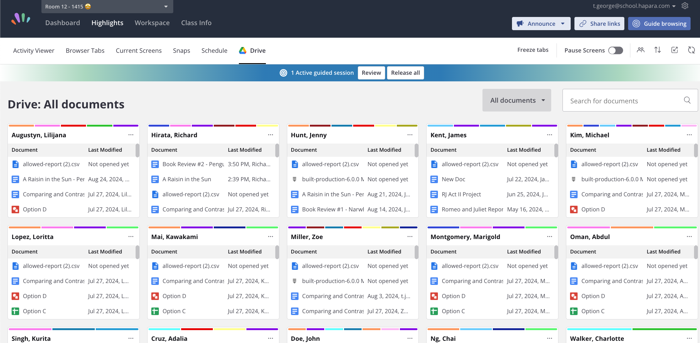Click slides icon for Augustyn's Option D

point(15,210)
